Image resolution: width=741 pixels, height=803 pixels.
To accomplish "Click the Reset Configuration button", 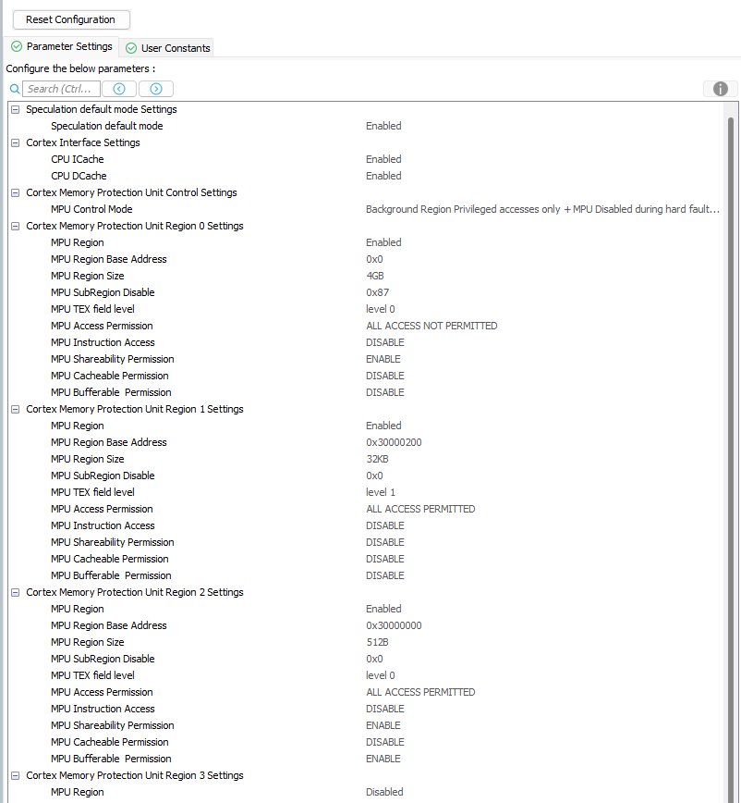I will [70, 19].
